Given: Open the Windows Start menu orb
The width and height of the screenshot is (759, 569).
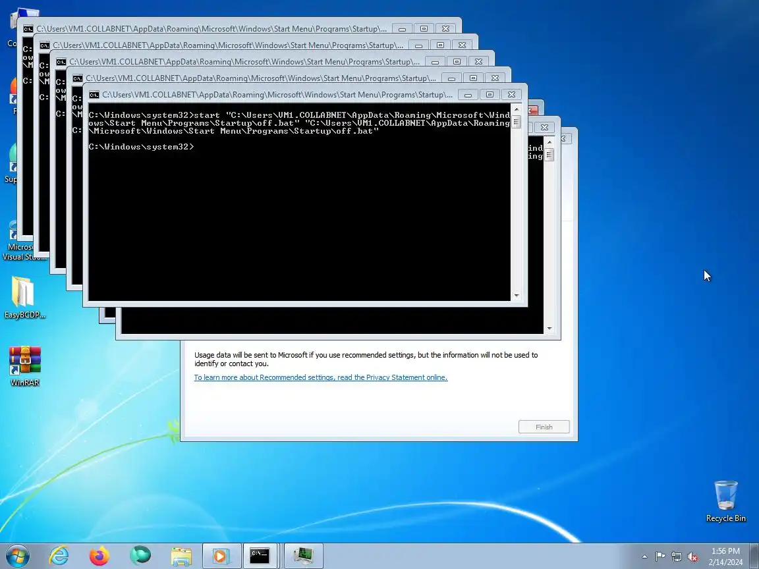Looking at the screenshot, I should point(17,555).
